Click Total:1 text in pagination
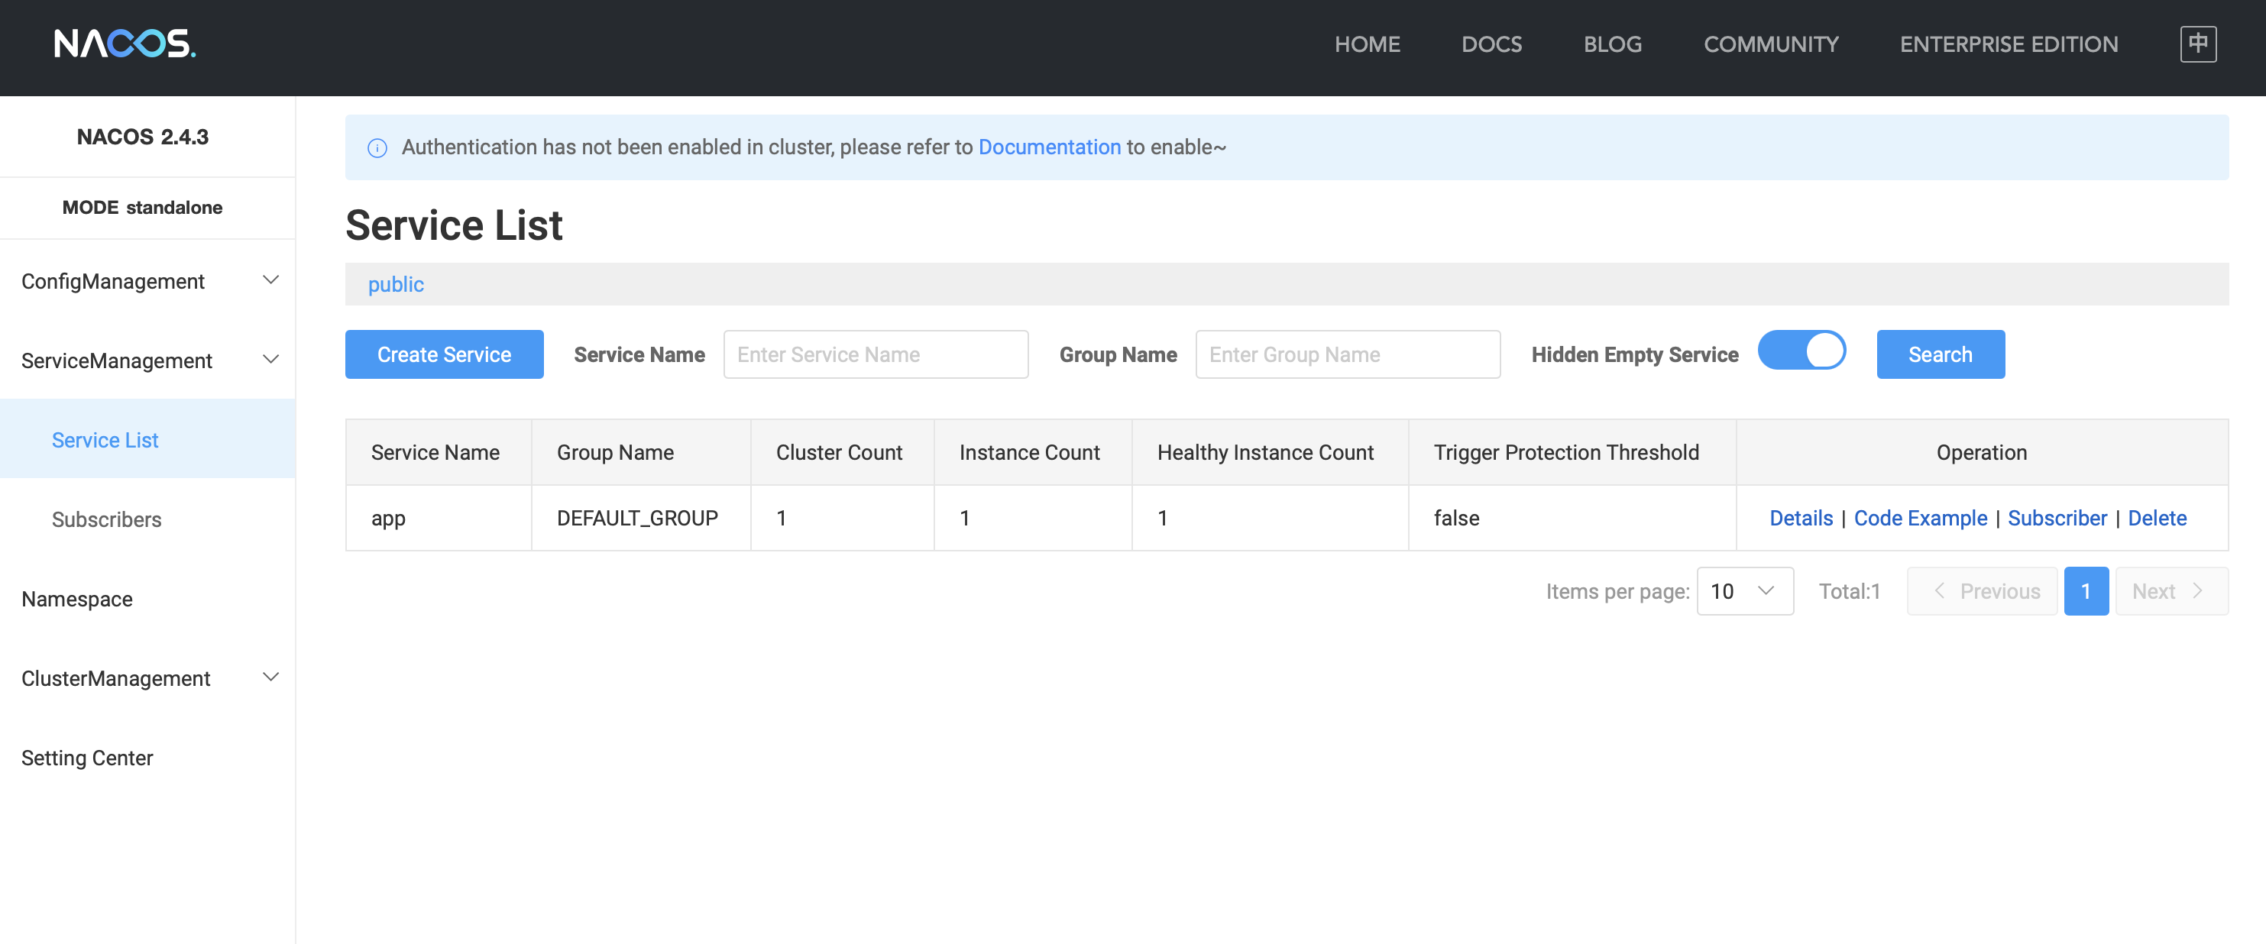Screen dimensions: 2266x944 pos(1849,591)
